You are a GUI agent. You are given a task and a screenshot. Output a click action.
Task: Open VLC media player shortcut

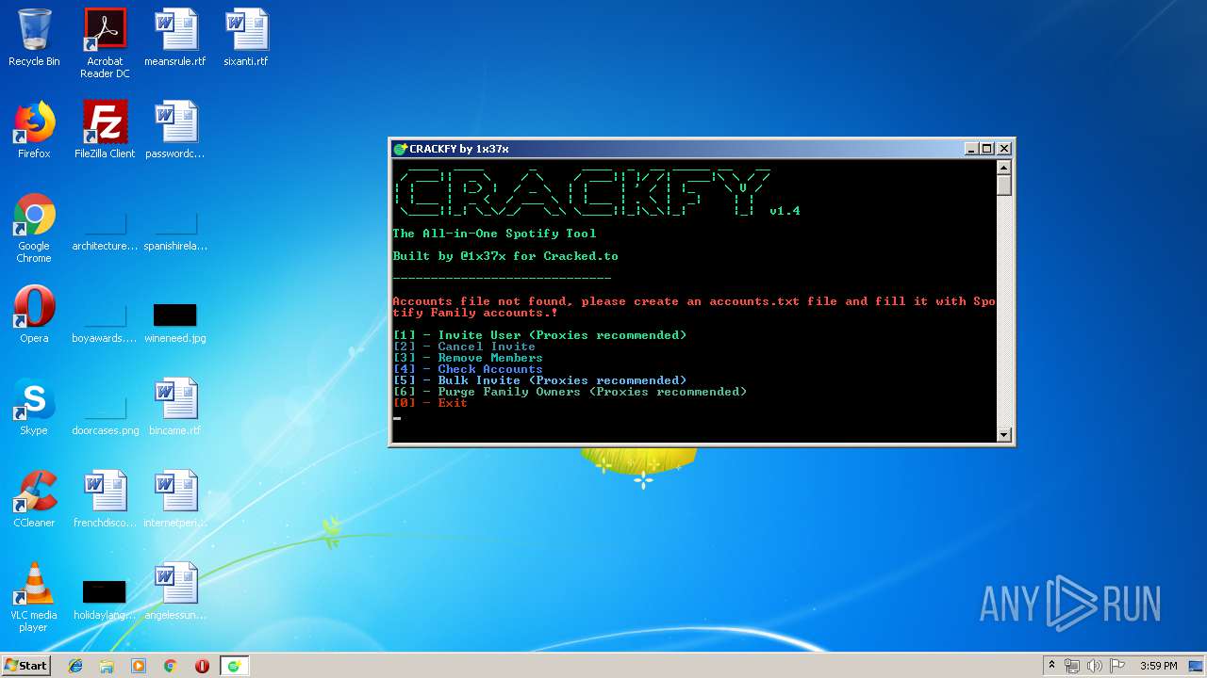point(34,597)
